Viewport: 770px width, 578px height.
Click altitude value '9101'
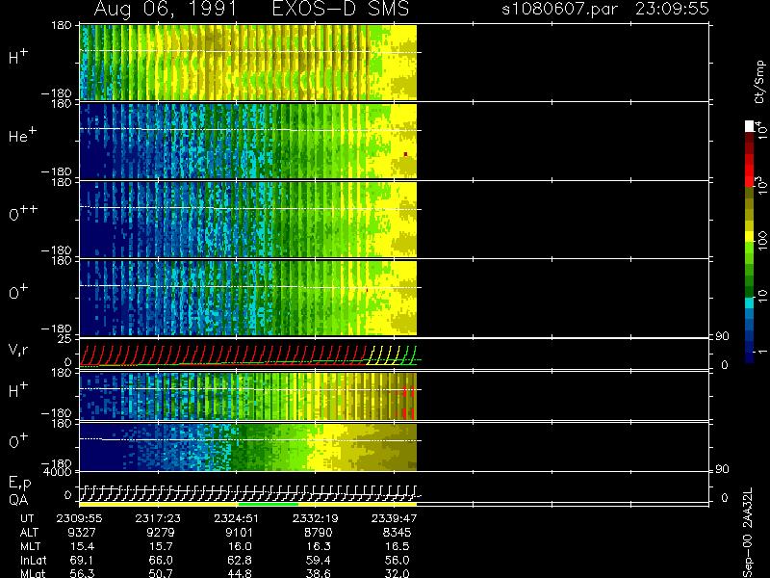239,533
